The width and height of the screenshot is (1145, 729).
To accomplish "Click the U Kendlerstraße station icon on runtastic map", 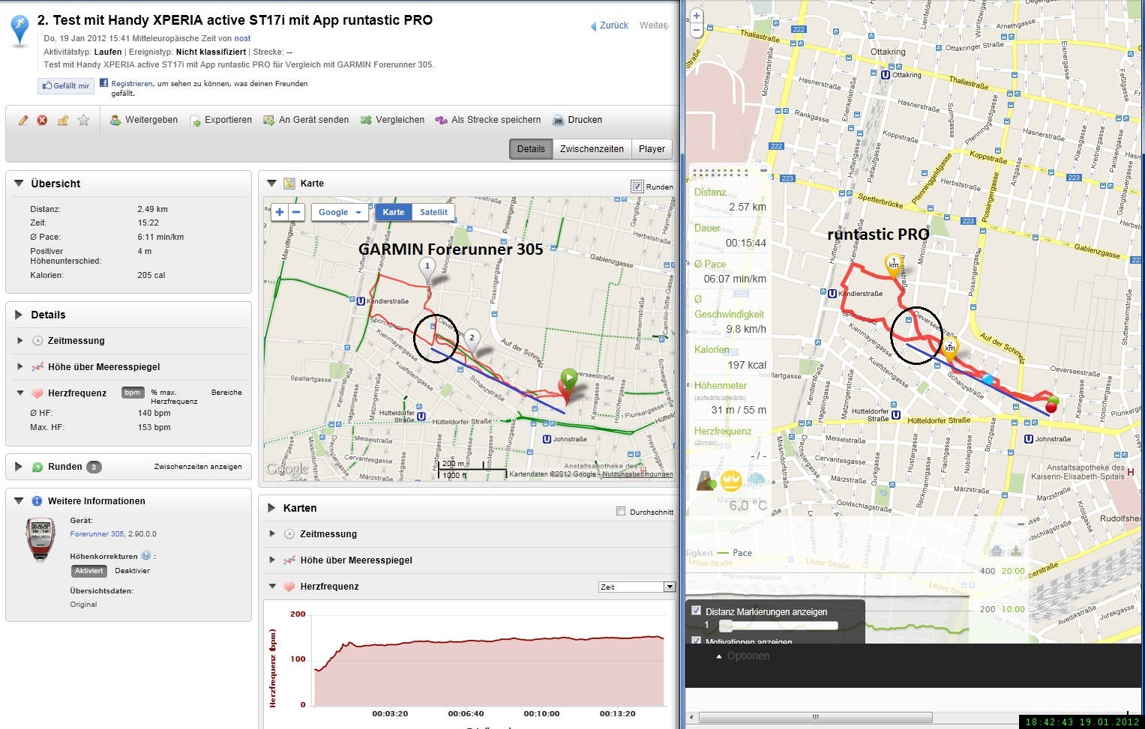I will (x=832, y=294).
